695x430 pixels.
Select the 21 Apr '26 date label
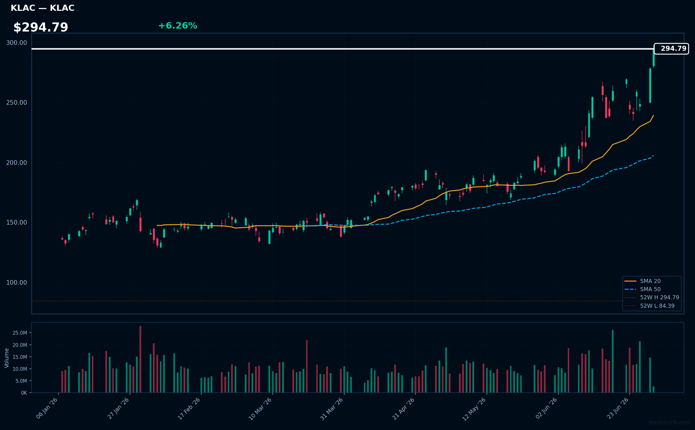coord(403,409)
